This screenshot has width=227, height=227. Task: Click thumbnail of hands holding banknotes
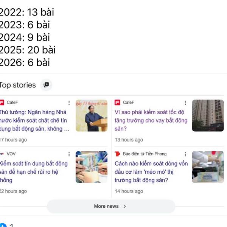point(92,167)
